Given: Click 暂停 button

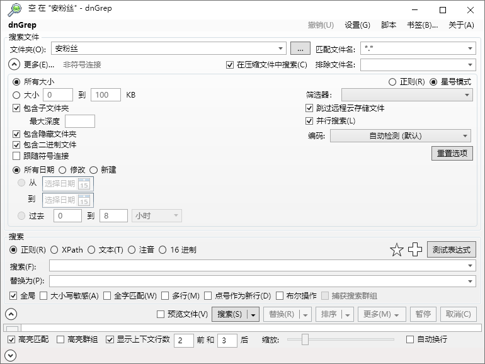Looking at the screenshot, I should click(x=423, y=314).
